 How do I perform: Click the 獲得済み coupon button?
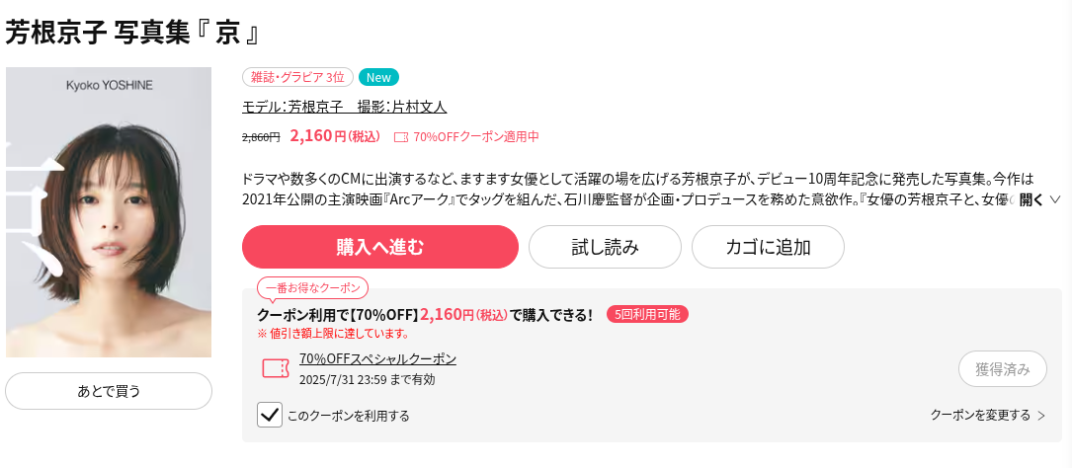(x=1002, y=369)
